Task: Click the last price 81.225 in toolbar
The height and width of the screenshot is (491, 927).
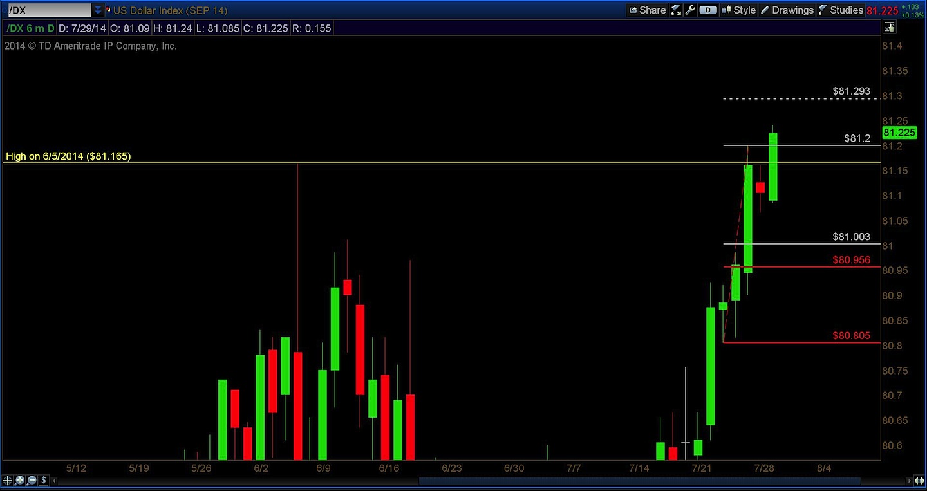Action: coord(883,10)
